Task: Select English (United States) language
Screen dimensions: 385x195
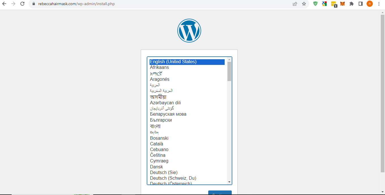Action: tap(187, 62)
